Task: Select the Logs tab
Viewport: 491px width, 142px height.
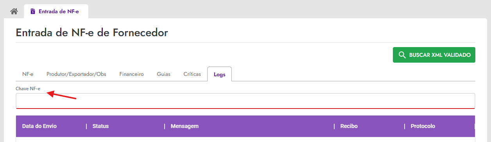Action: click(219, 74)
